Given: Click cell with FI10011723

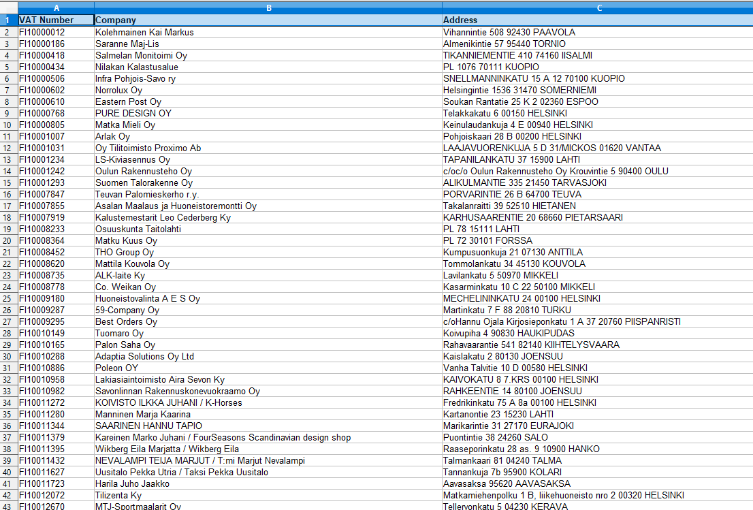Looking at the screenshot, I should click(x=57, y=484).
